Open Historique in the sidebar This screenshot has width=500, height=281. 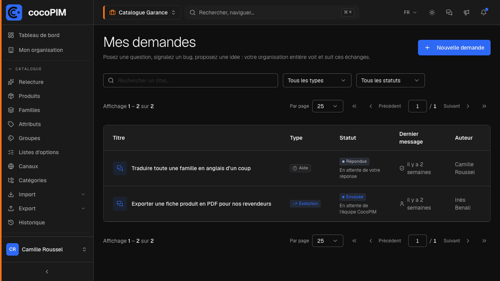tap(47, 222)
